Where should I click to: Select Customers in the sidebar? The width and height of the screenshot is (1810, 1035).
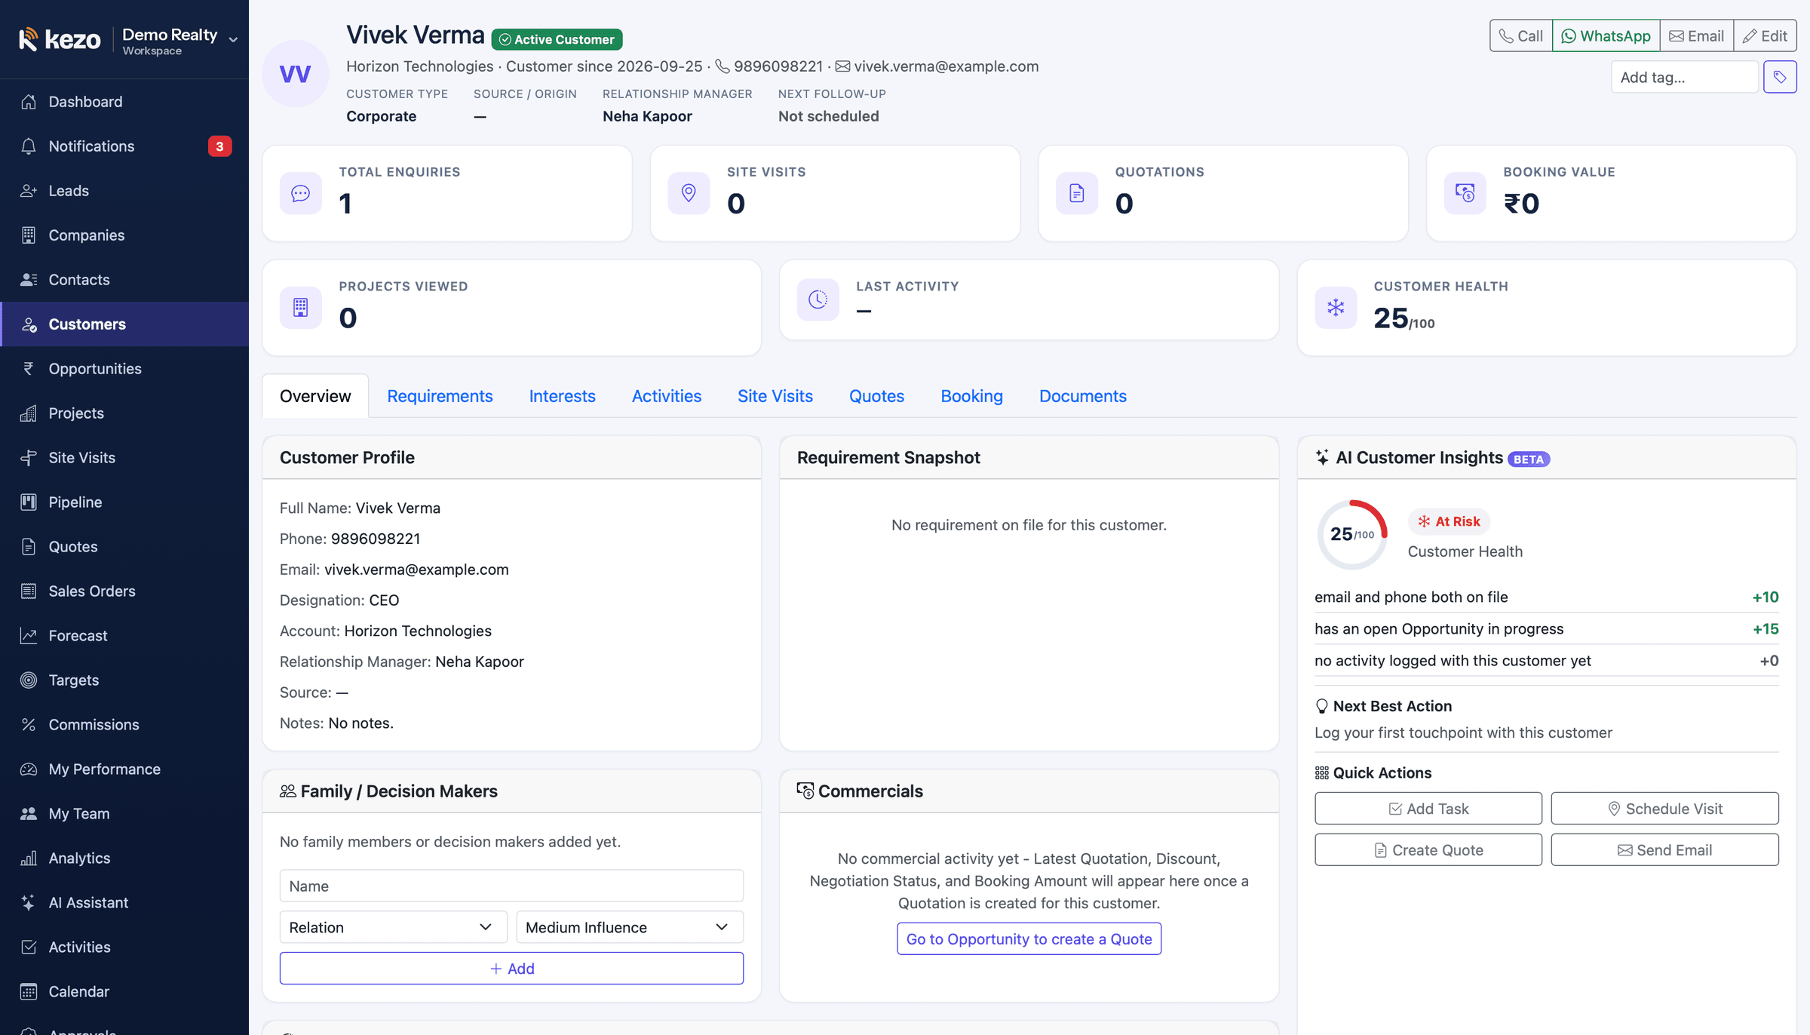coord(124,324)
